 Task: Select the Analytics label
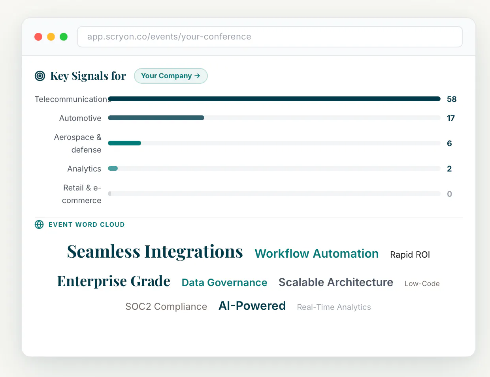84,169
